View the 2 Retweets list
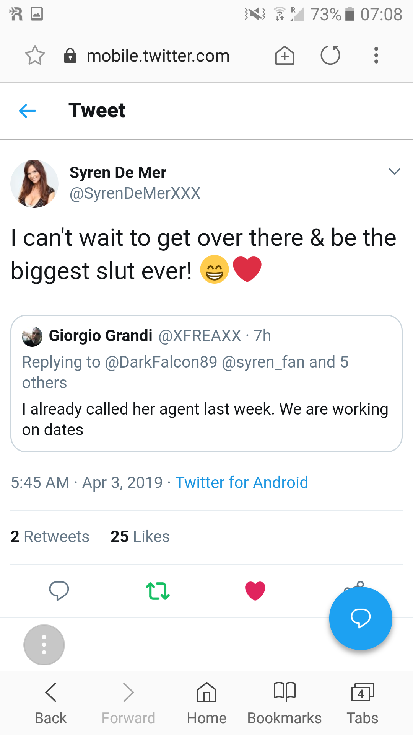413x735 pixels. pos(50,537)
